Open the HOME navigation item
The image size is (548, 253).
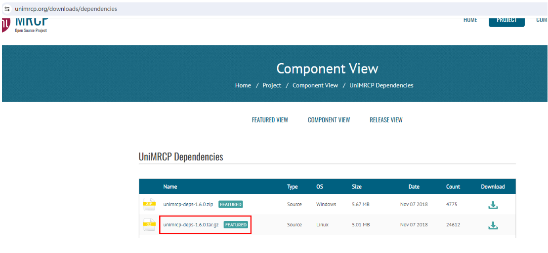(470, 20)
